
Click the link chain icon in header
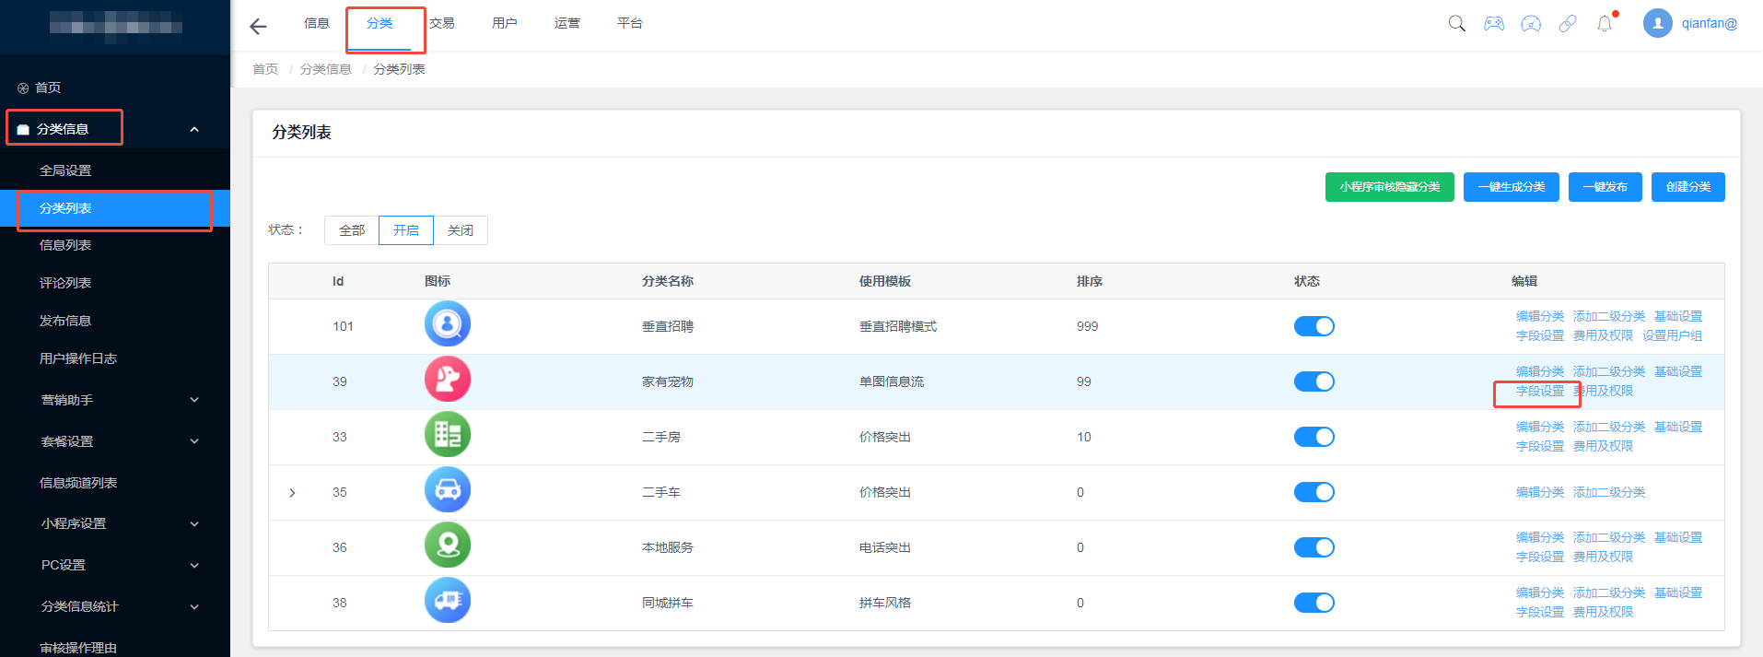click(x=1568, y=24)
